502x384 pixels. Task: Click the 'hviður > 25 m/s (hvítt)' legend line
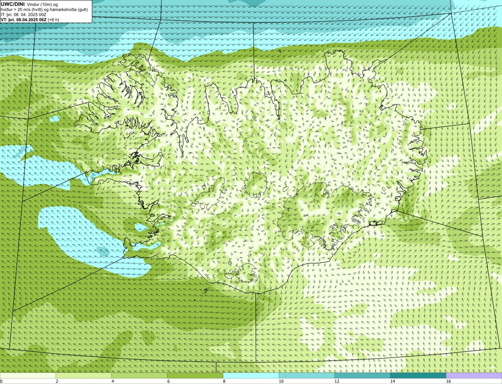44,9
